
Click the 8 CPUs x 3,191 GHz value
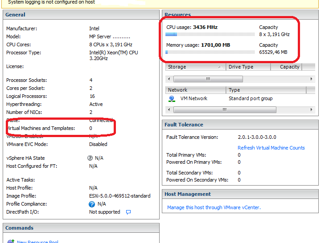(x=111, y=45)
